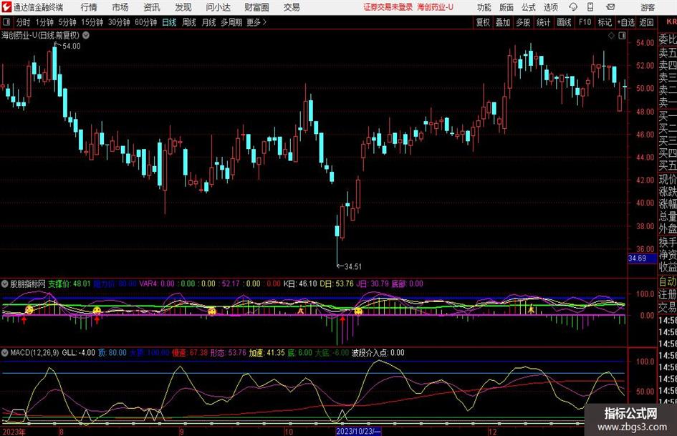
Task: Open F10 company info
Action: point(585,22)
